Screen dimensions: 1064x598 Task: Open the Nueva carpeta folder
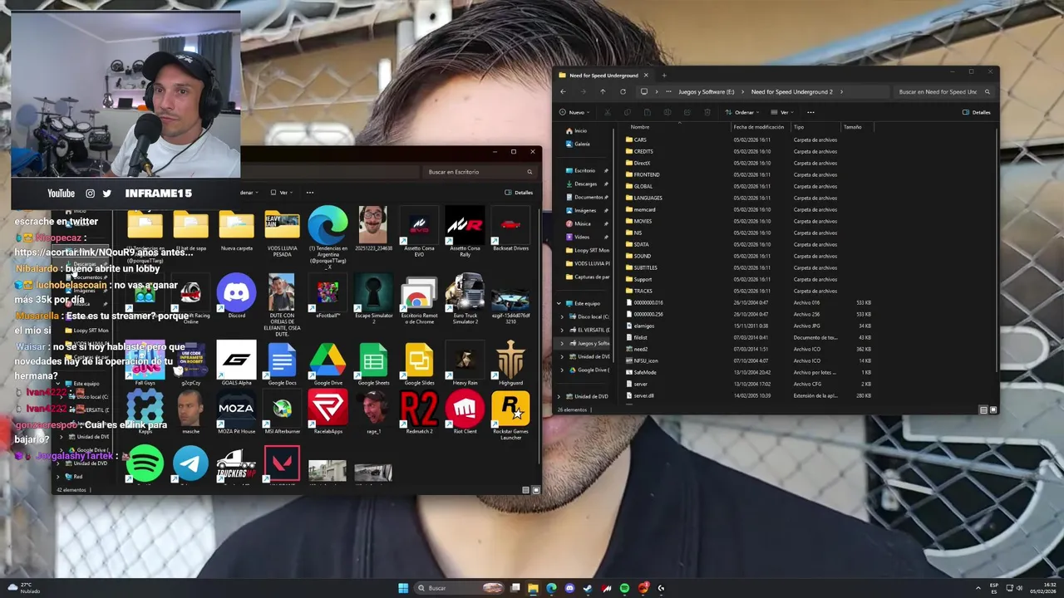tap(236, 230)
